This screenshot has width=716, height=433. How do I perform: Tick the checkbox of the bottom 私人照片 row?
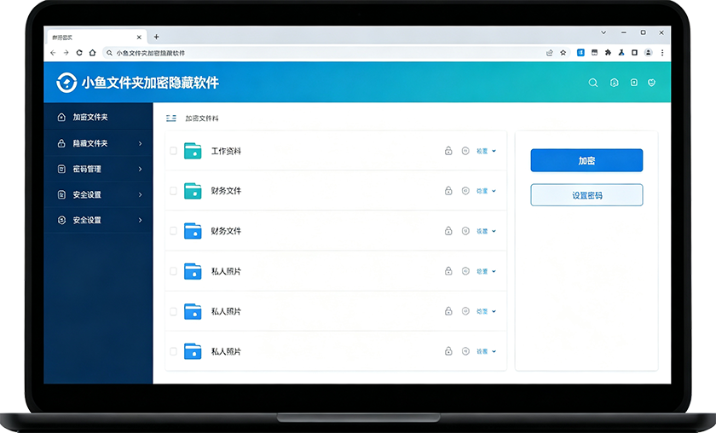click(173, 352)
